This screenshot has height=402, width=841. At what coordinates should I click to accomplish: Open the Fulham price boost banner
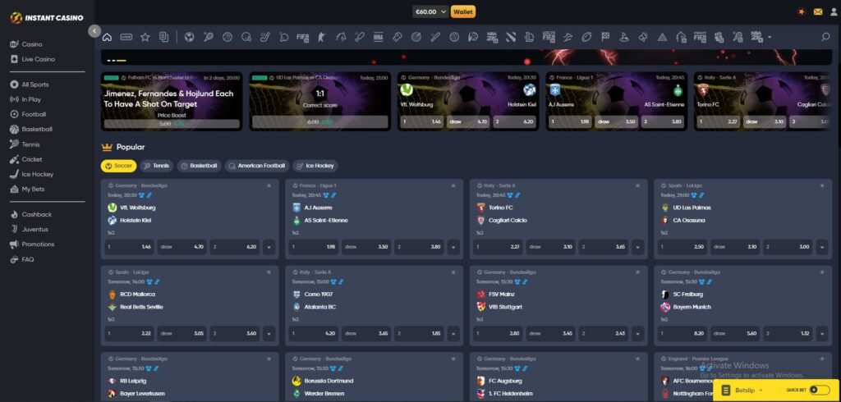pyautogui.click(x=172, y=101)
